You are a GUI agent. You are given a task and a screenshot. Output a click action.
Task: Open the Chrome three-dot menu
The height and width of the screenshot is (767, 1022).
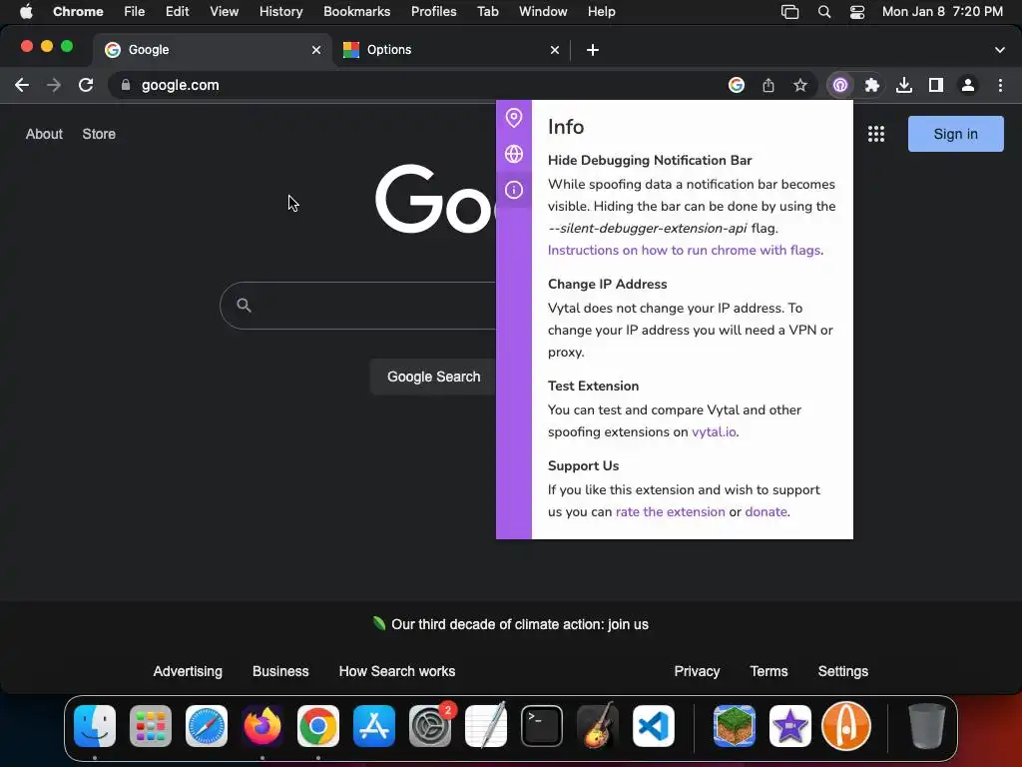point(1000,85)
